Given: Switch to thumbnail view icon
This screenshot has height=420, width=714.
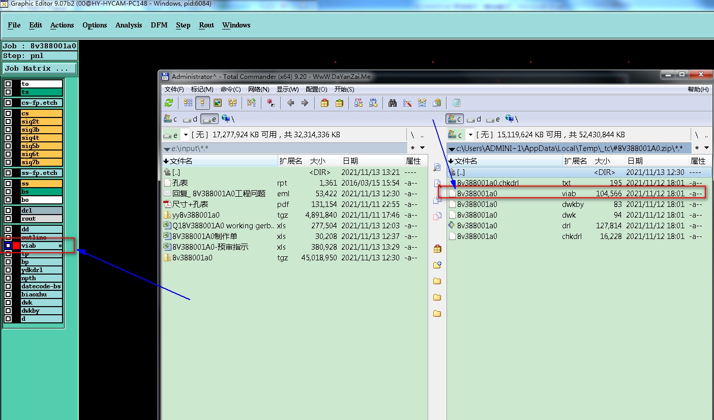Looking at the screenshot, I should click(218, 103).
